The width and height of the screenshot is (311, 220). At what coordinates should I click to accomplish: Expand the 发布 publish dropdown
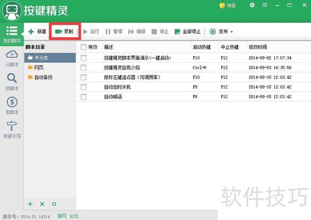coord(222,31)
